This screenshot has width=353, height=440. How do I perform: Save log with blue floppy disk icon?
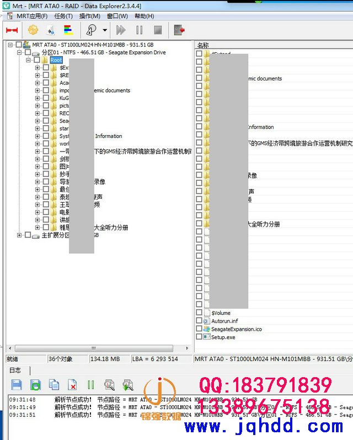(17, 385)
